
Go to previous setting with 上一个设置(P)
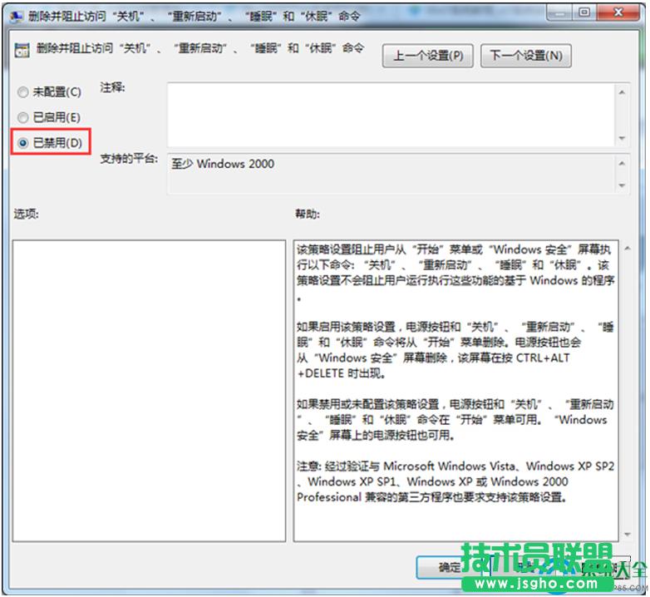tap(427, 55)
